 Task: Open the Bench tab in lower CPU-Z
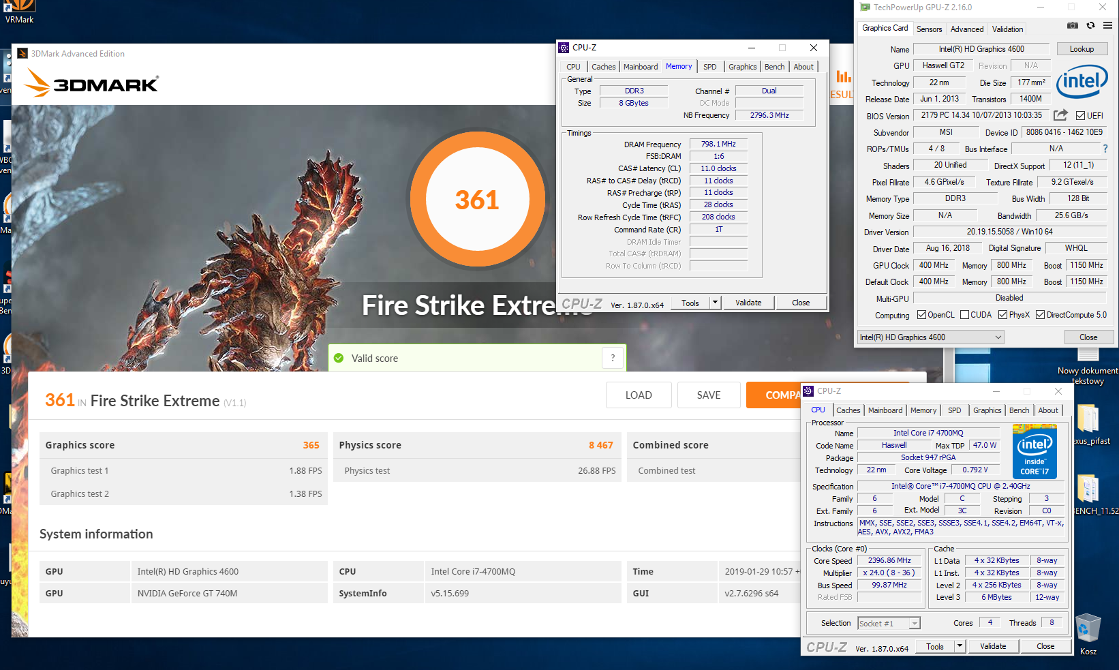click(1019, 410)
